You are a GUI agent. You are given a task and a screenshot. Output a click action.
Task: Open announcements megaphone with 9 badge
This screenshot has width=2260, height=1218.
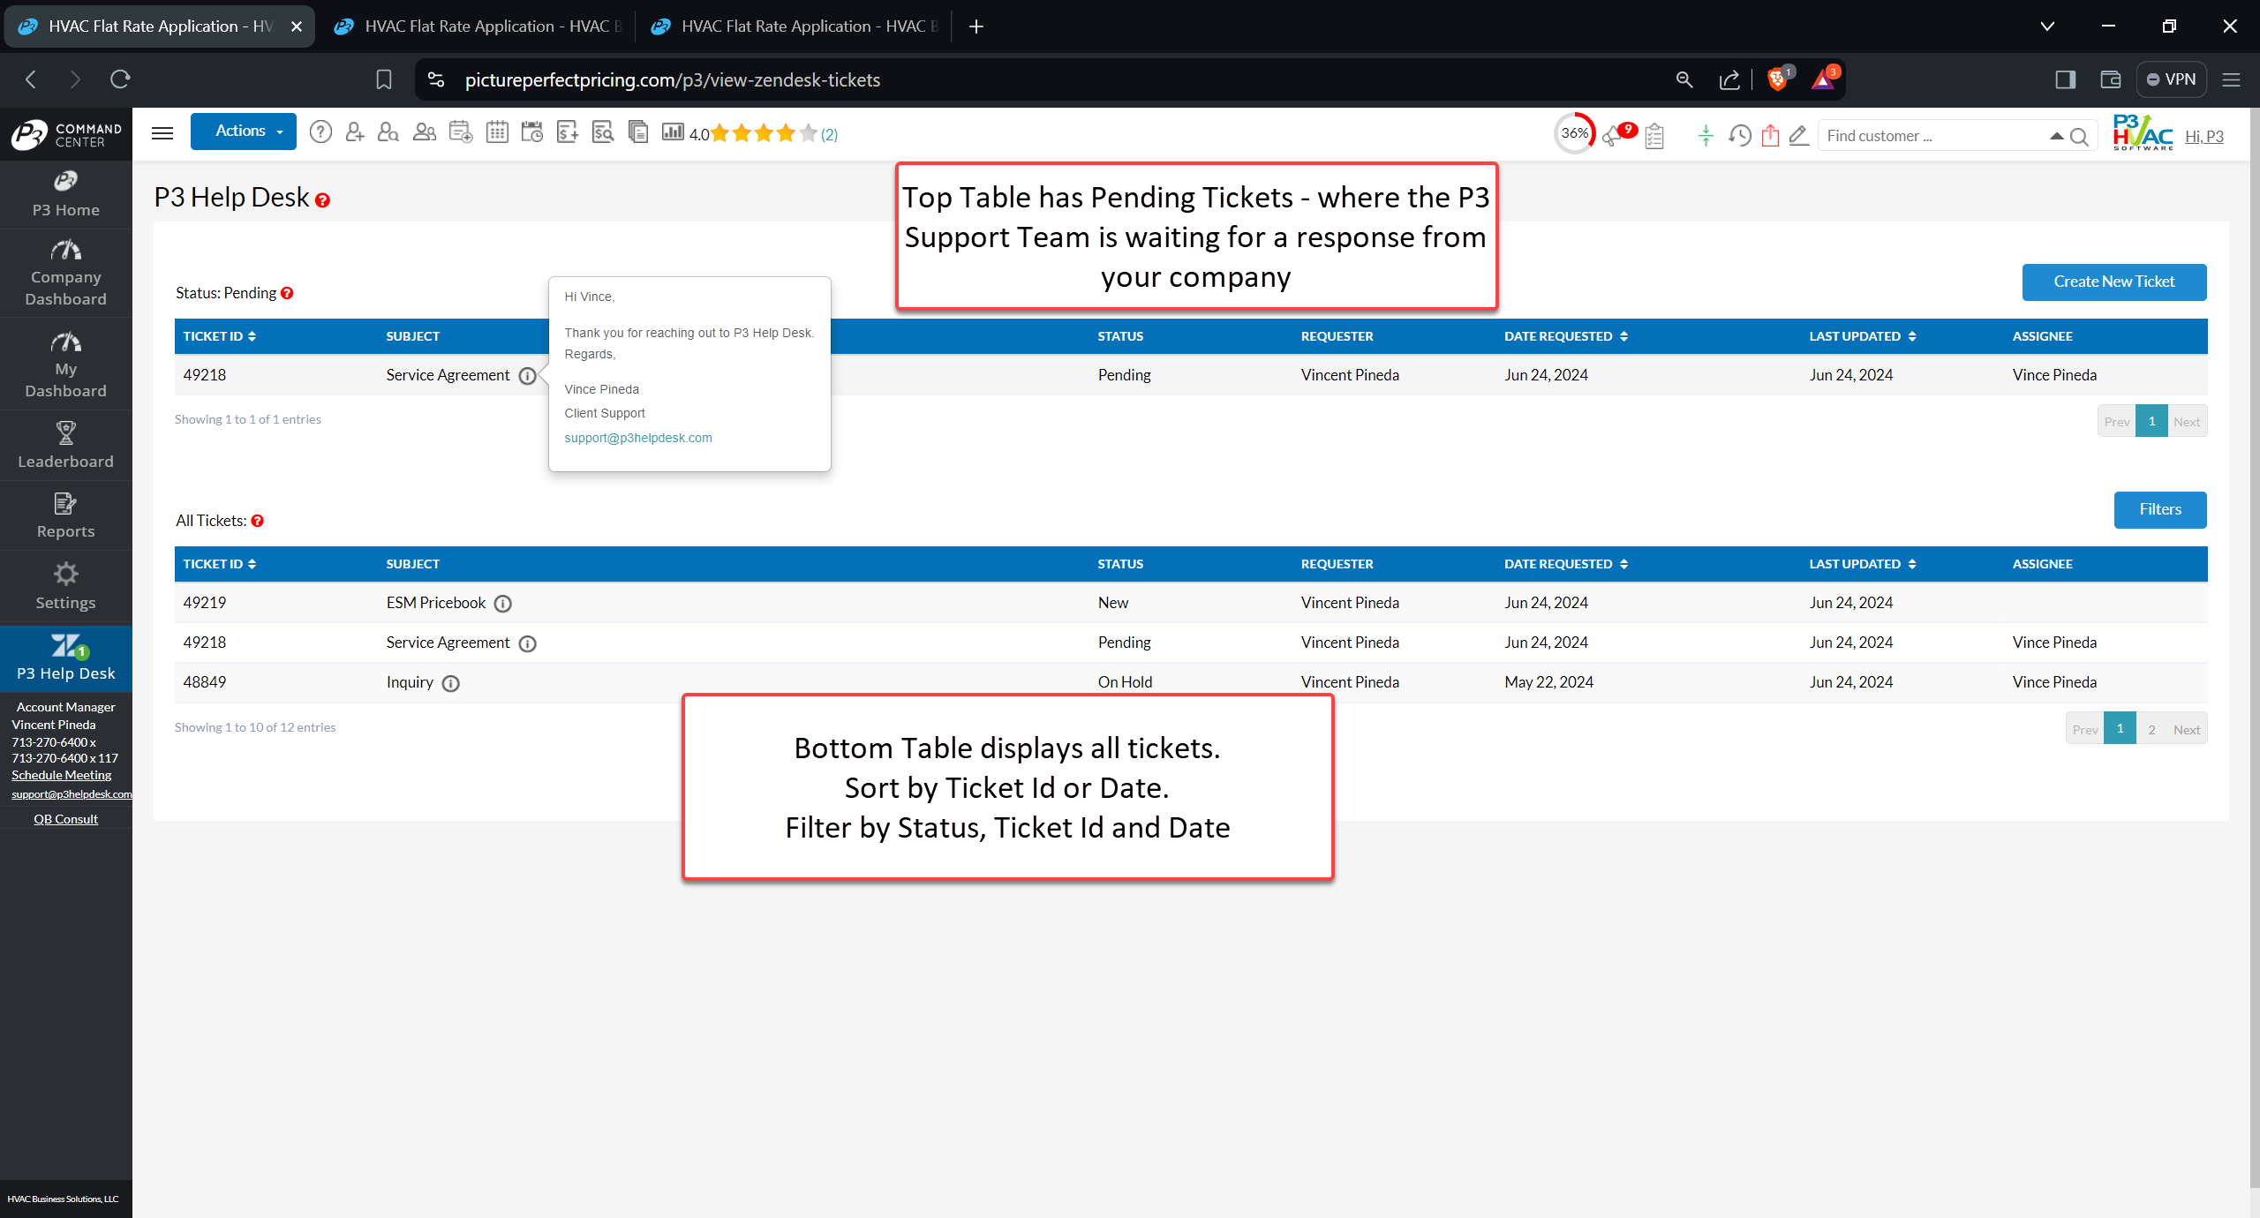pos(1619,134)
